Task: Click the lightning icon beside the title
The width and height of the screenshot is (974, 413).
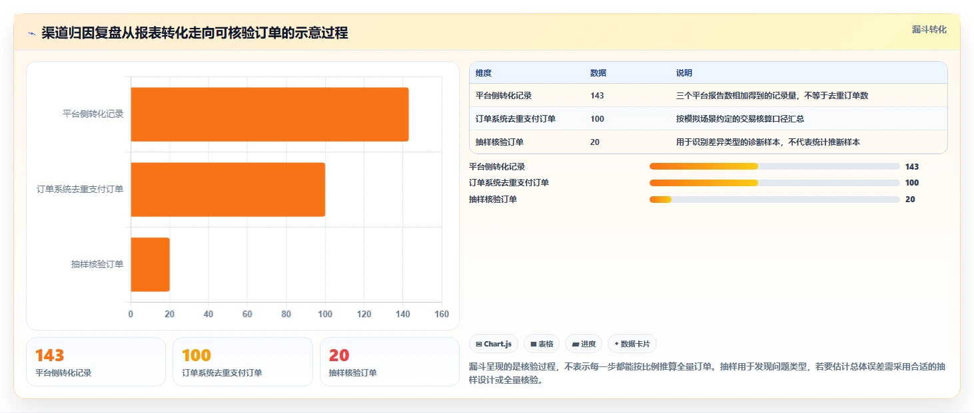Action: [x=32, y=33]
